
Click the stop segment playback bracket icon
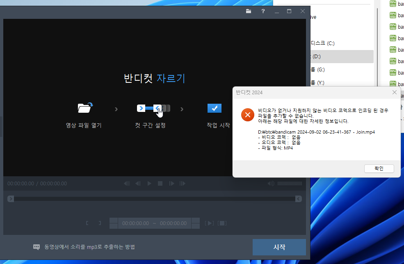point(222,223)
